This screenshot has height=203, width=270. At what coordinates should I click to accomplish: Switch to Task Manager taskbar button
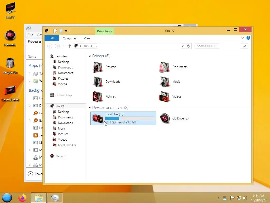pos(55,198)
